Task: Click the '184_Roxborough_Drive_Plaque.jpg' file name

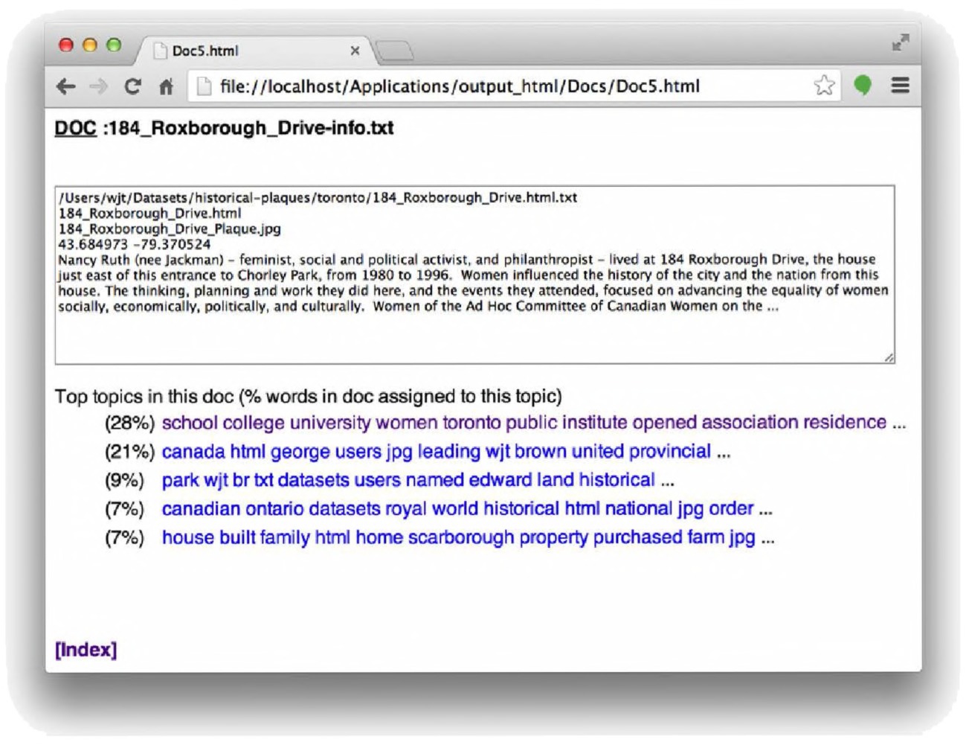Action: click(170, 228)
